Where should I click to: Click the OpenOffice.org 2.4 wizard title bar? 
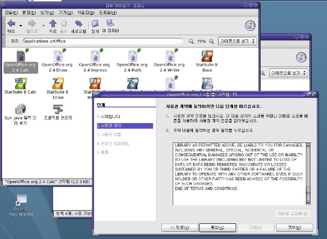(202, 94)
